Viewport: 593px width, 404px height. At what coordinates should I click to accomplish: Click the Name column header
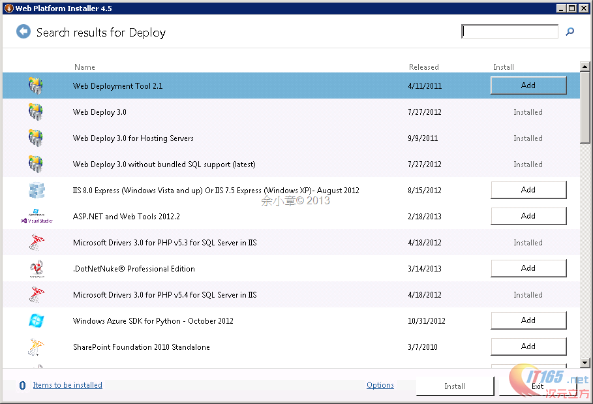(x=85, y=67)
